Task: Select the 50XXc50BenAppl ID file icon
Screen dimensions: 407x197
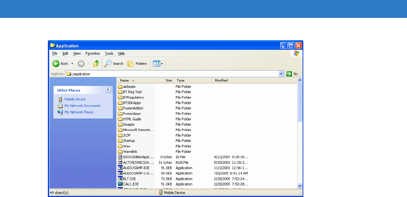Action: [120, 157]
